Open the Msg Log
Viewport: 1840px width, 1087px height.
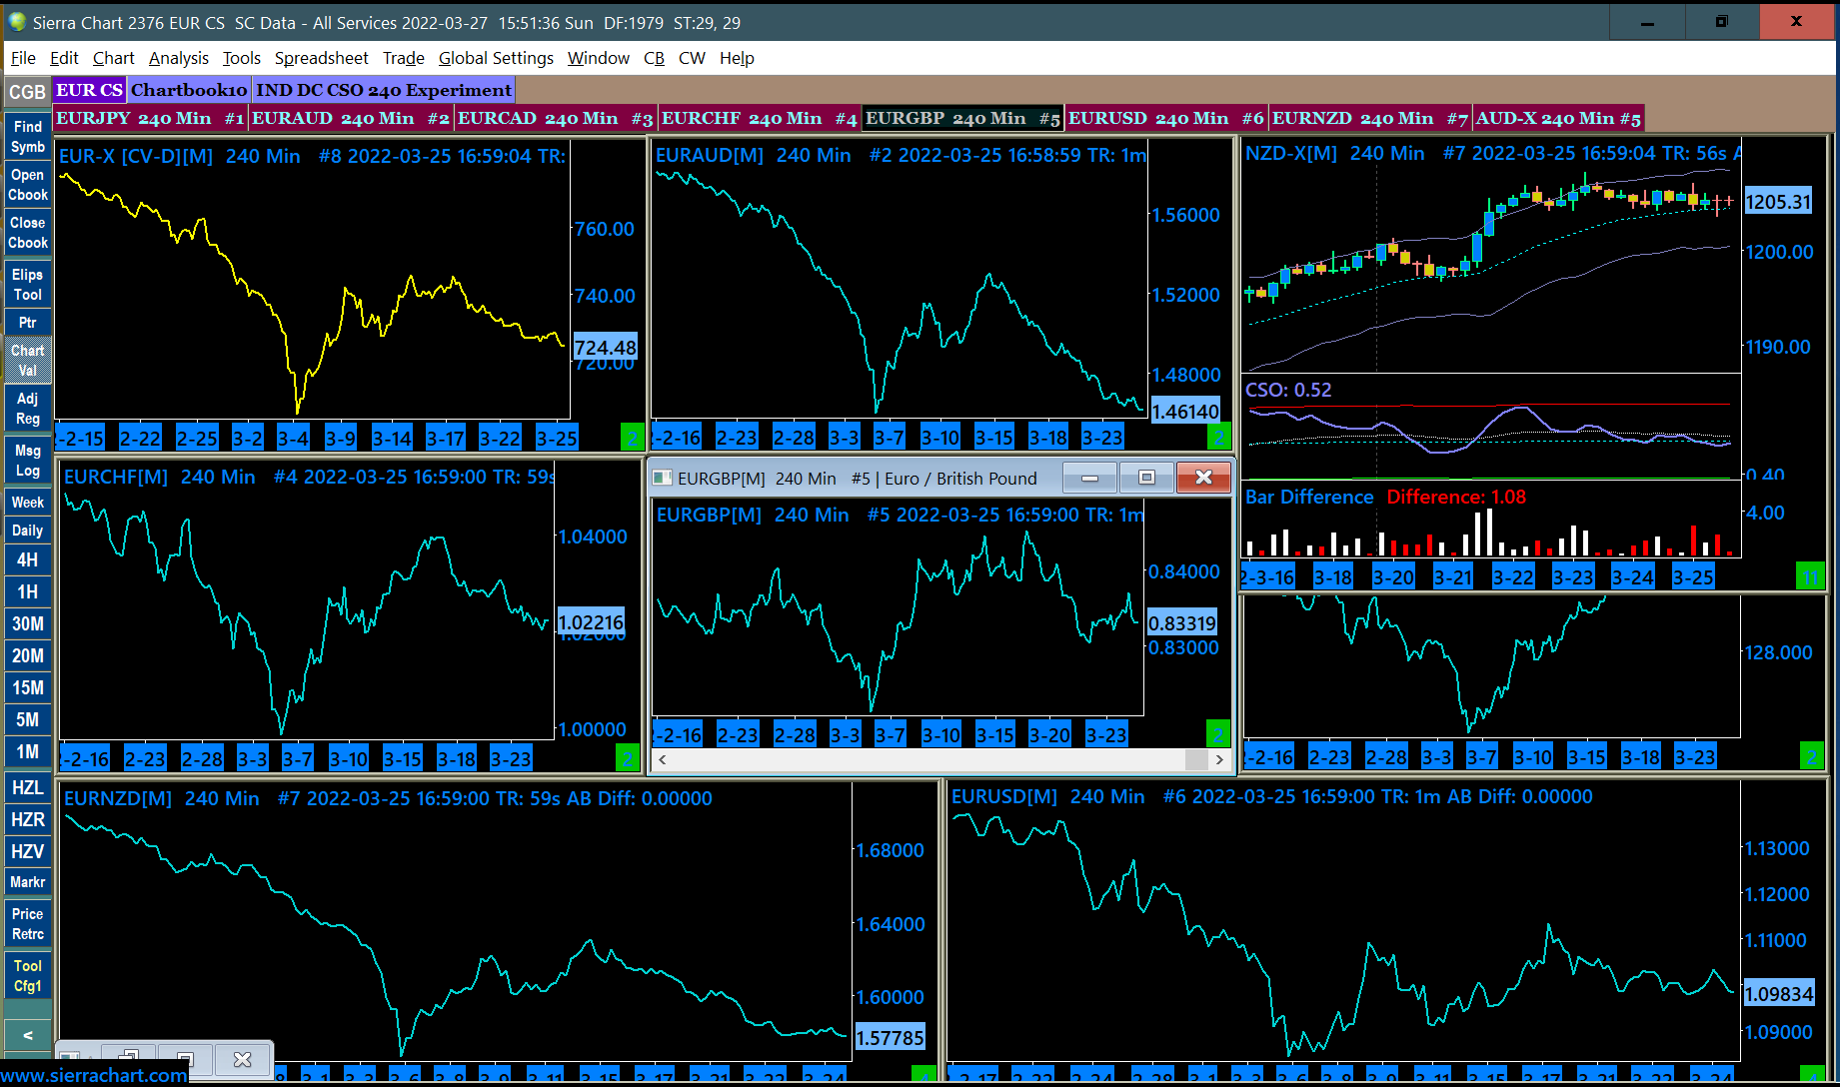[x=28, y=461]
